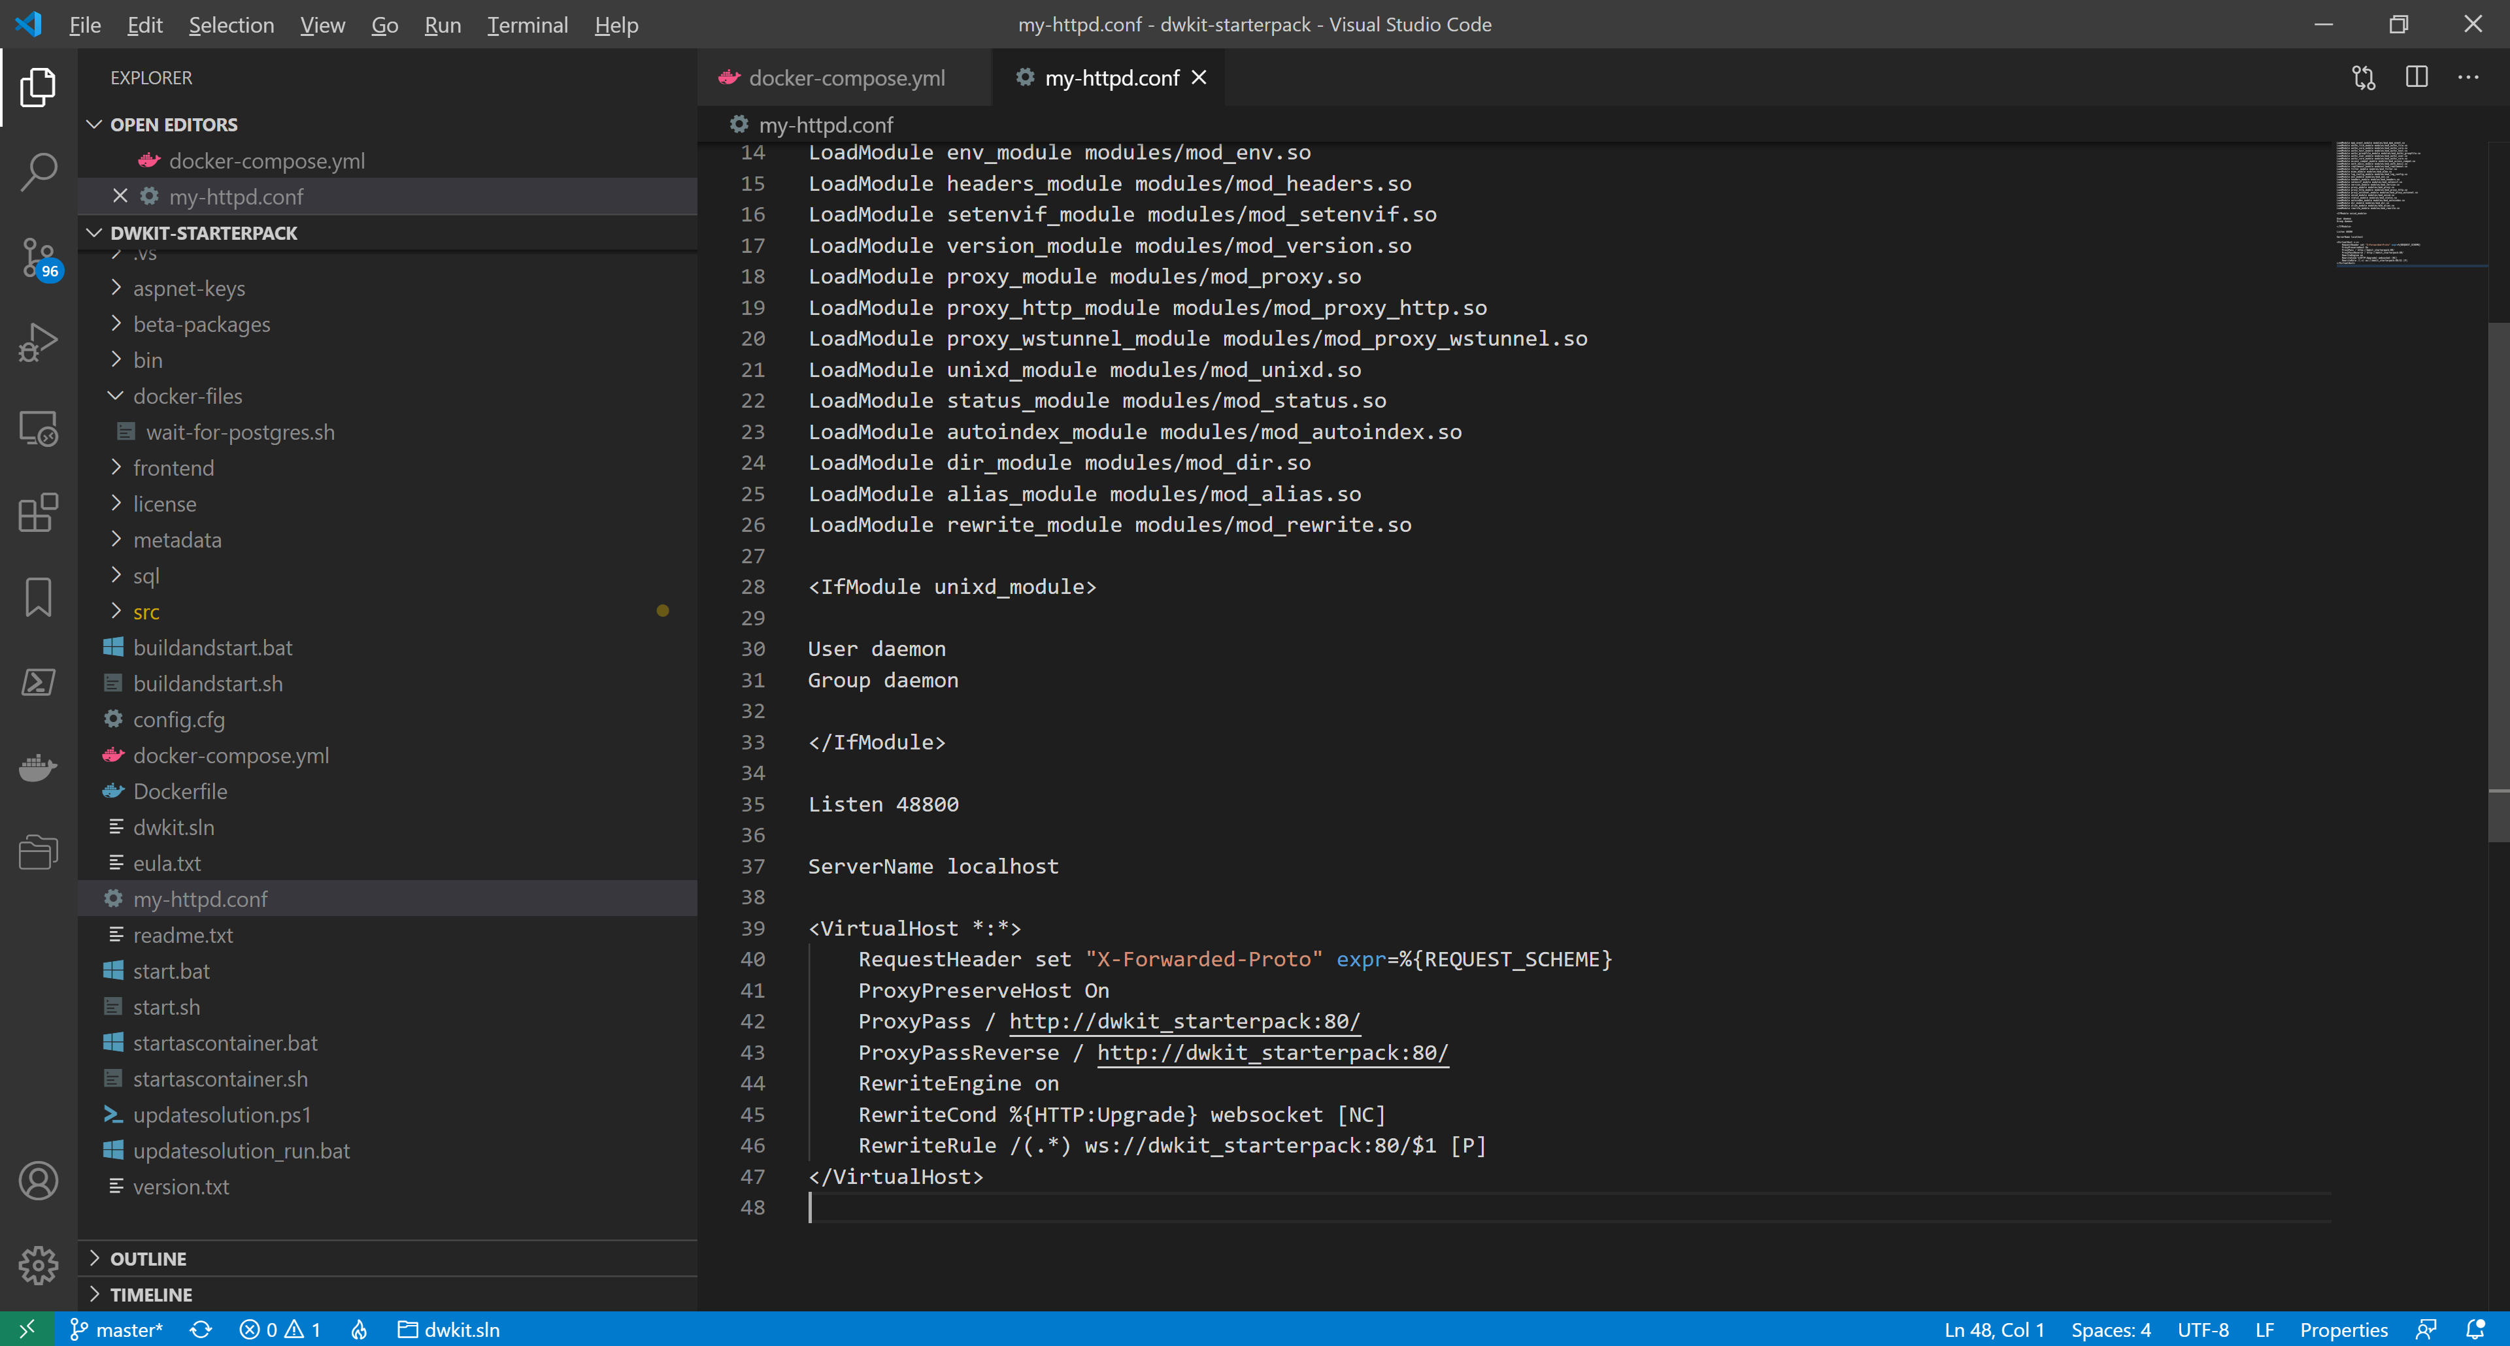Click the dwkit.sln project in status bar
Screen dimensions: 2510x1346
(x=449, y=1330)
